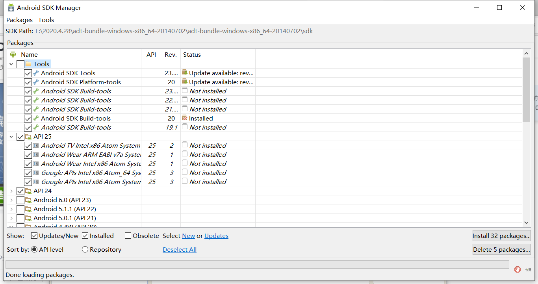Click the vertical scrollbar thumb
538x284 pixels.
(x=527, y=90)
